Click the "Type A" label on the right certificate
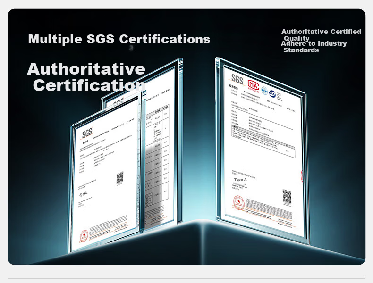Viewport: 373px width, 283px height. coord(240,179)
